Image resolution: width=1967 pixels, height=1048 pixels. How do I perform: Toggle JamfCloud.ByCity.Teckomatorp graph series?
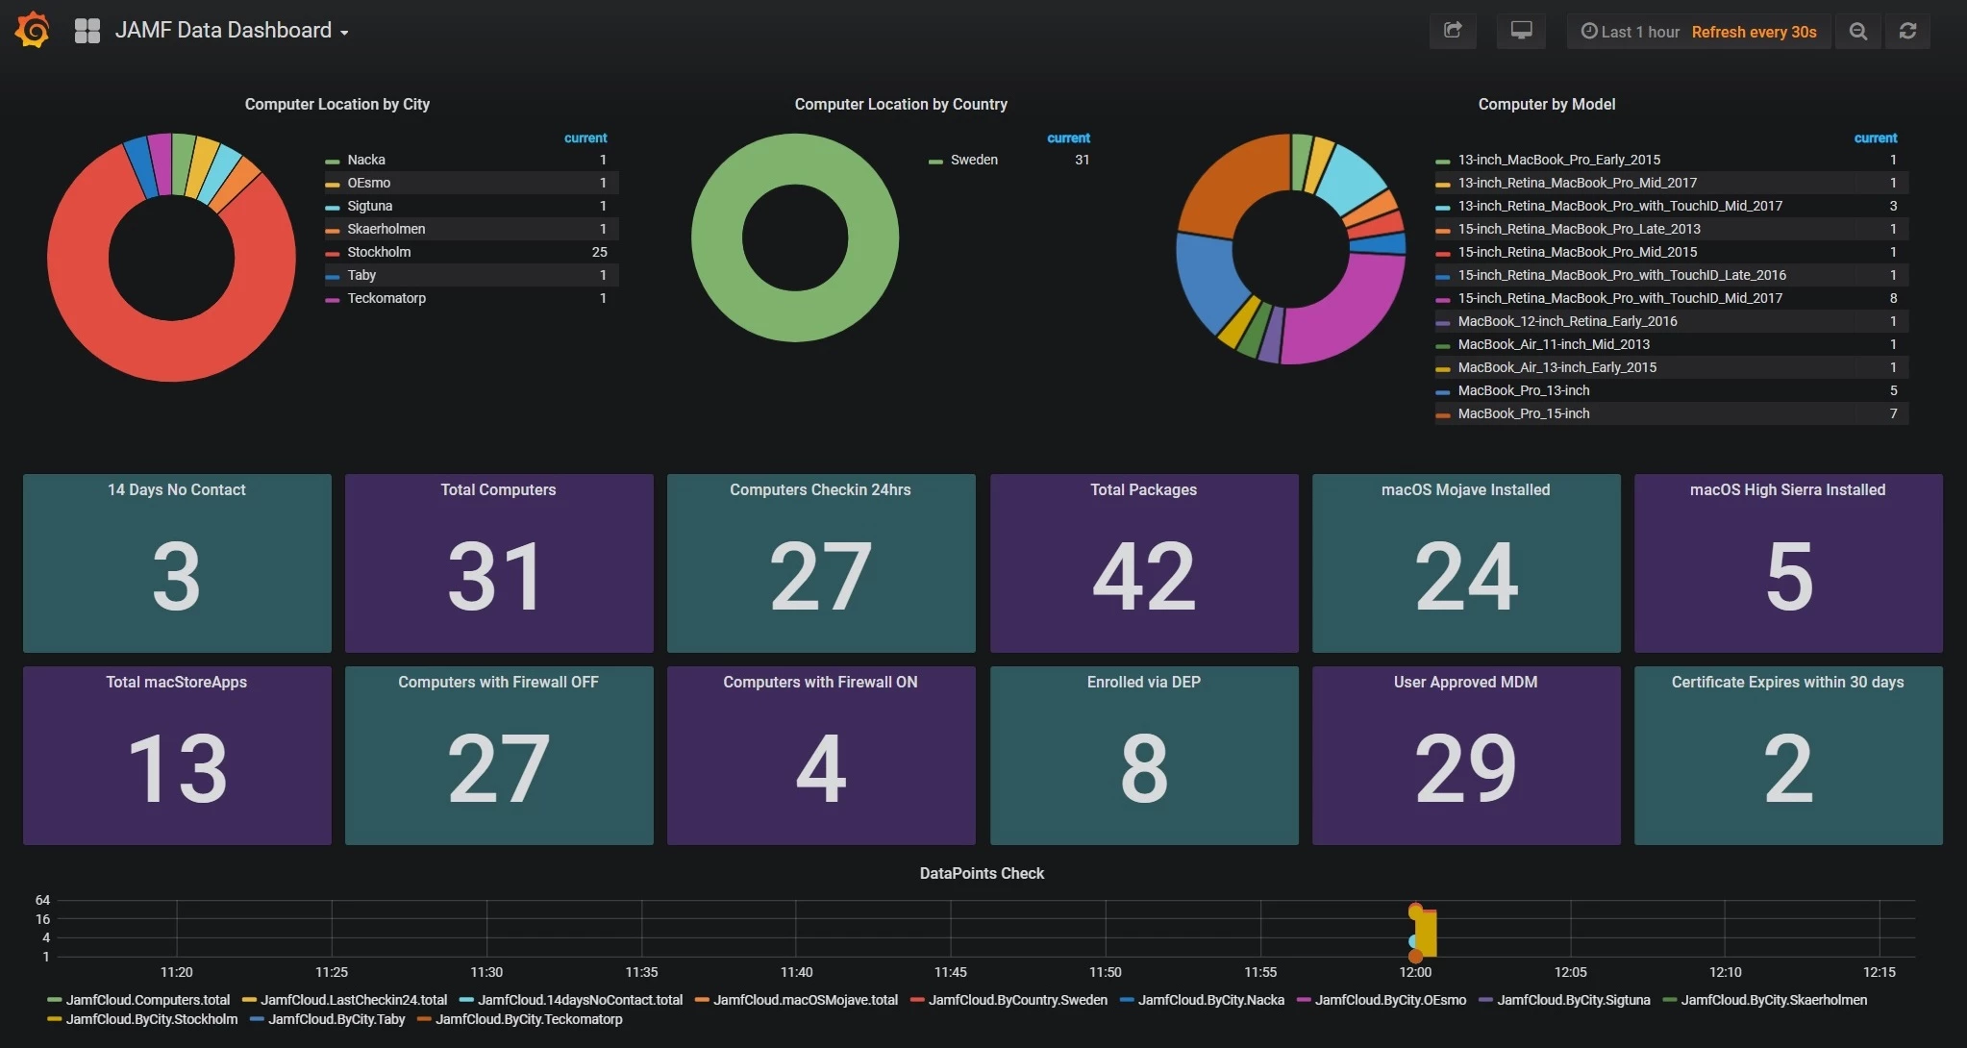pos(529,1019)
